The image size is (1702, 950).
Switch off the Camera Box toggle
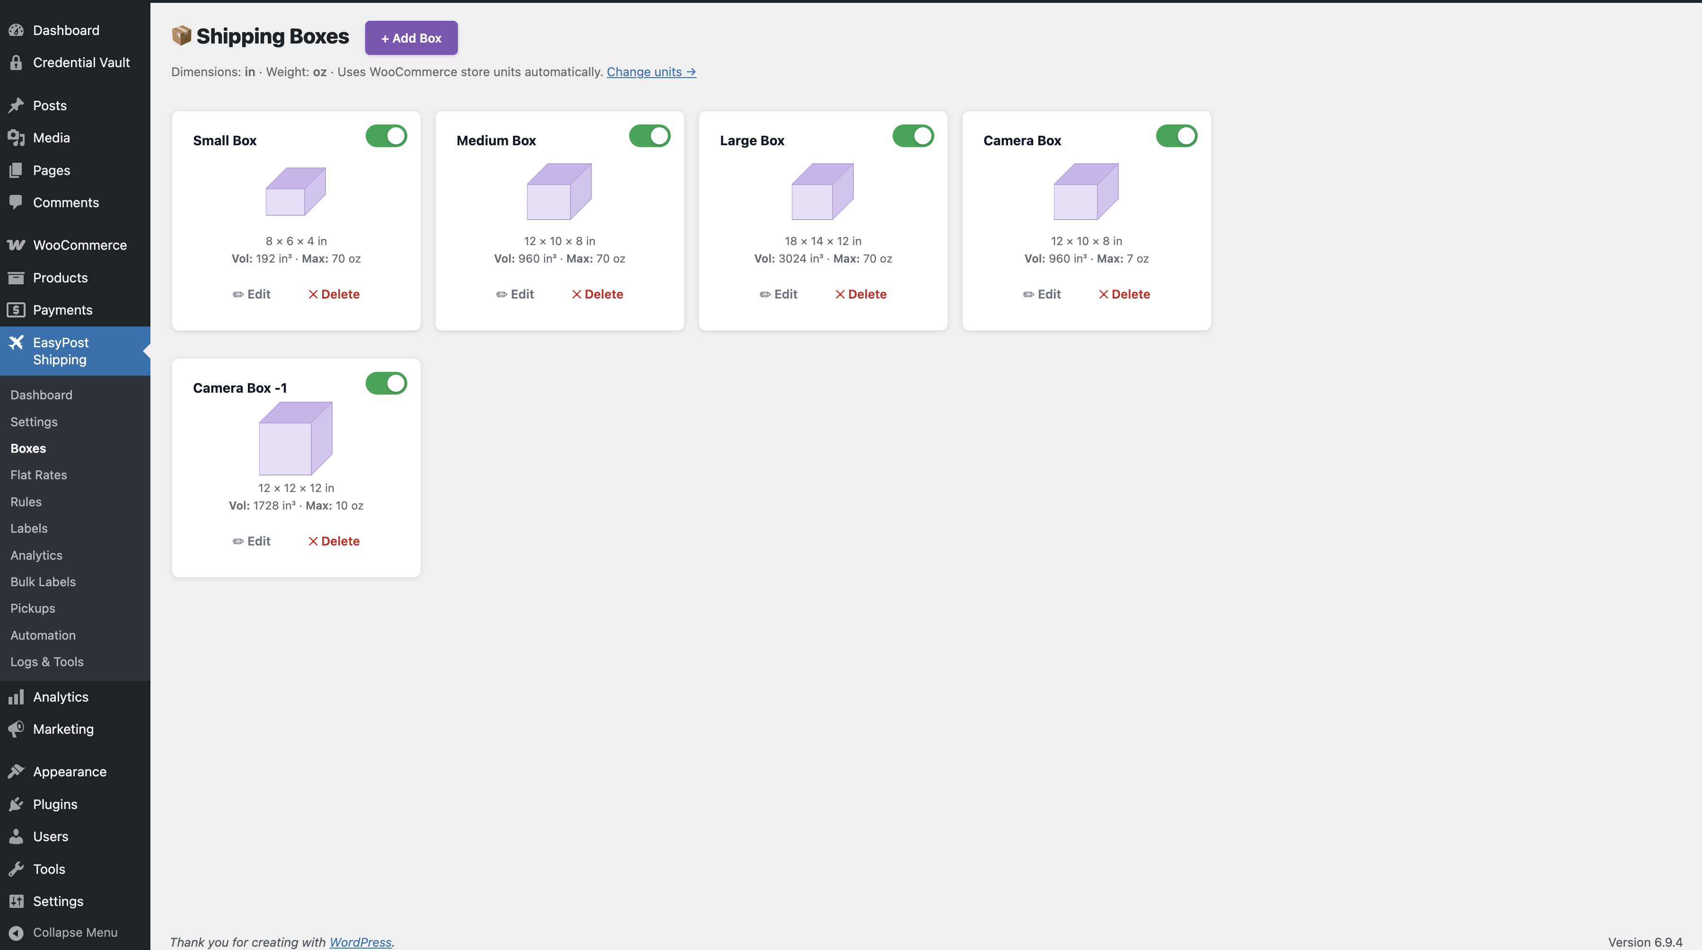click(x=1177, y=136)
